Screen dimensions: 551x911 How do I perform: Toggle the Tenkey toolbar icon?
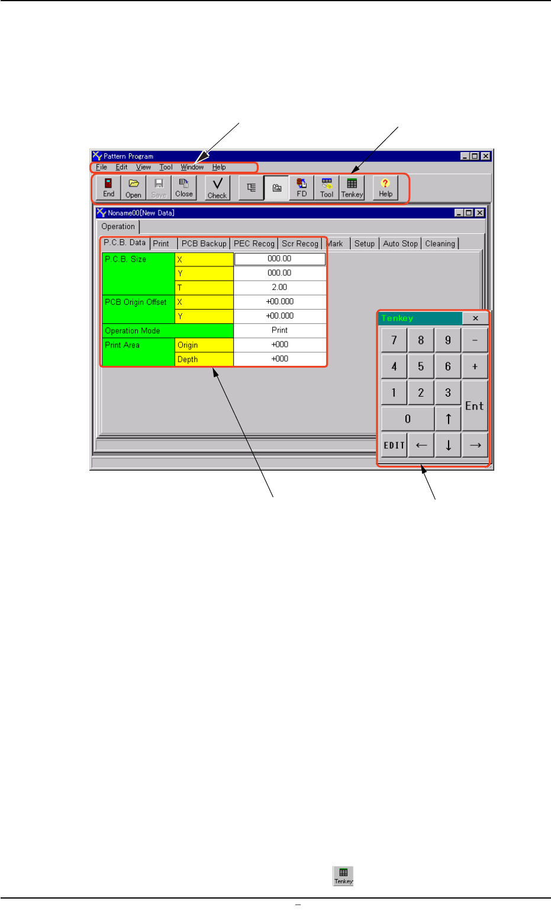click(x=352, y=188)
